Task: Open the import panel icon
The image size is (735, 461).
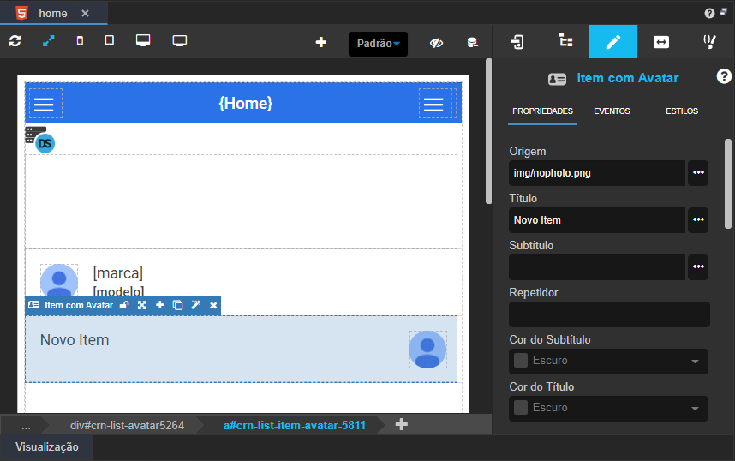Action: pyautogui.click(x=517, y=42)
